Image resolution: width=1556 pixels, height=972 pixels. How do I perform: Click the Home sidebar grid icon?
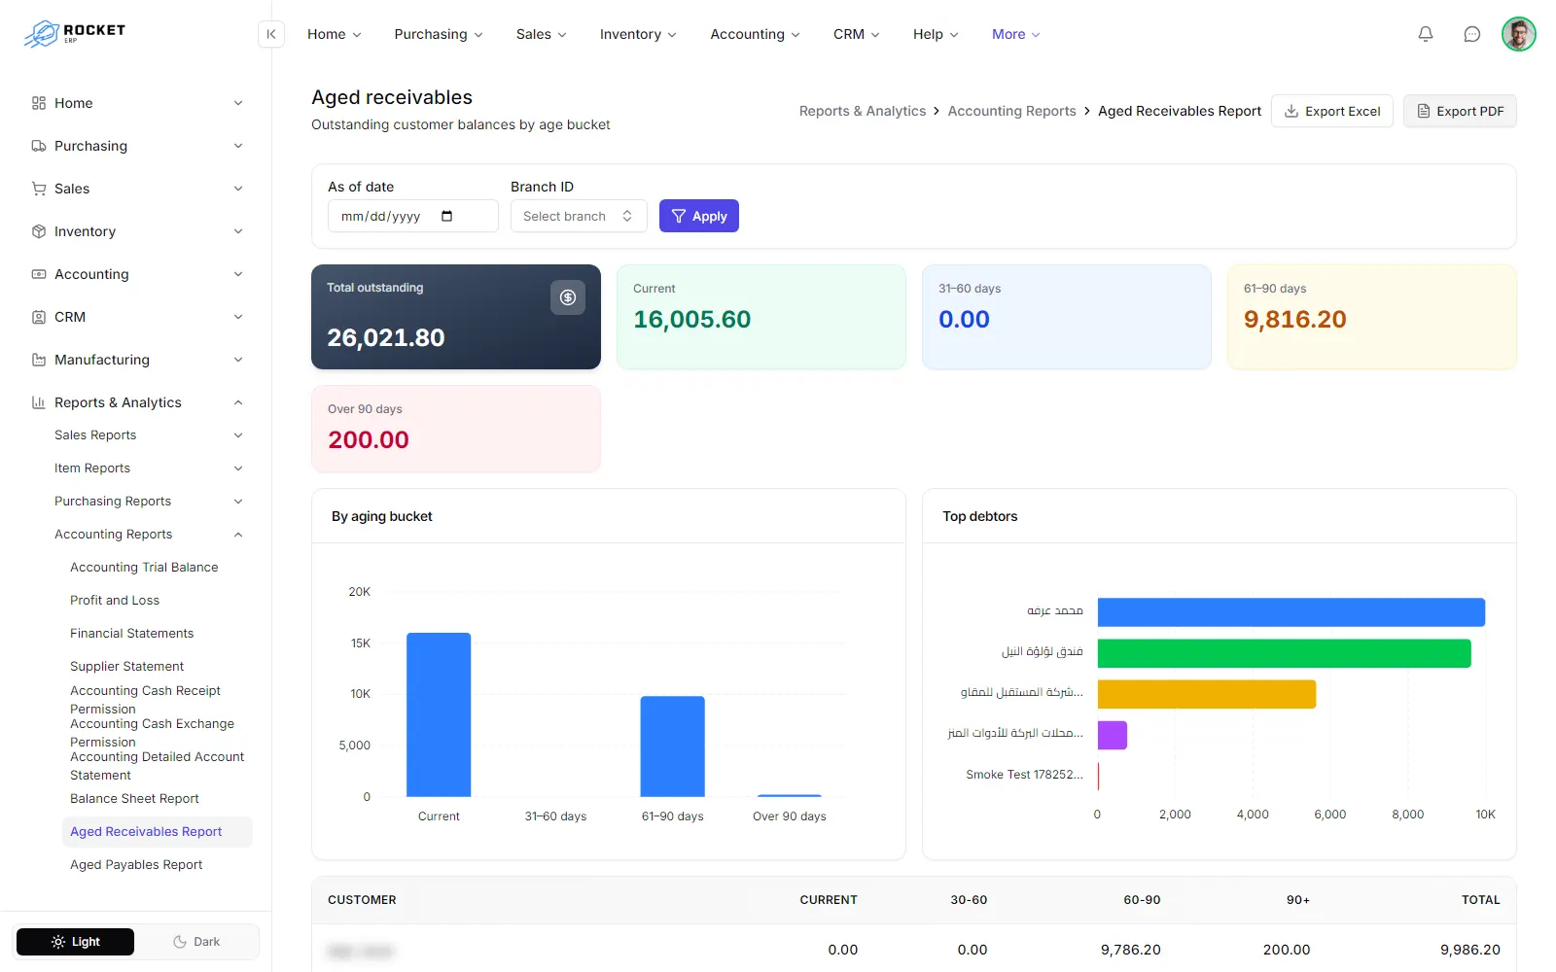[x=39, y=103]
